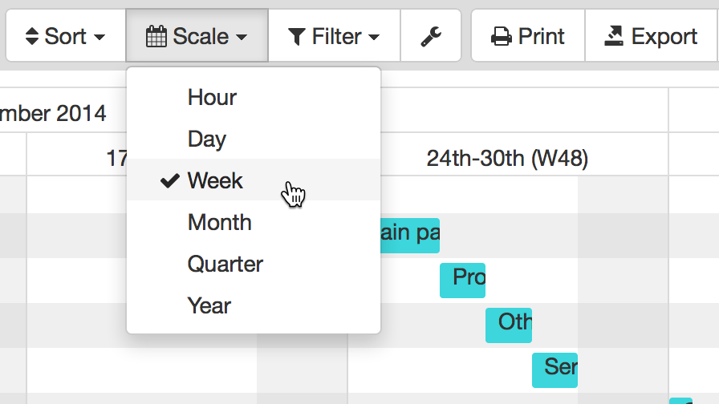Click the 24th-30th (W48) week header
Image resolution: width=719 pixels, height=404 pixels.
507,159
